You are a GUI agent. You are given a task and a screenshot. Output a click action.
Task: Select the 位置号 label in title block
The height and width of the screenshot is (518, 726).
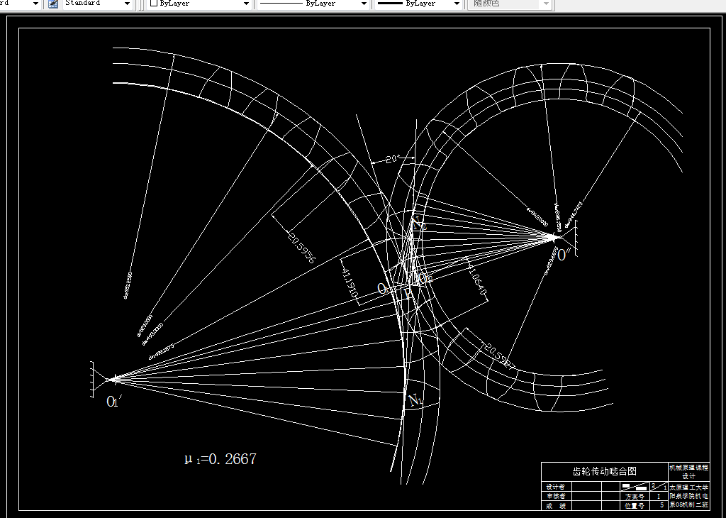pyautogui.click(x=635, y=506)
